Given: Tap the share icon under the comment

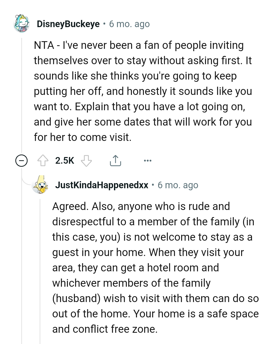Looking at the screenshot, I should [116, 161].
